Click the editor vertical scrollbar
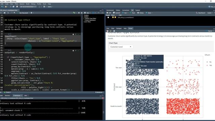 click(x=82, y=41)
